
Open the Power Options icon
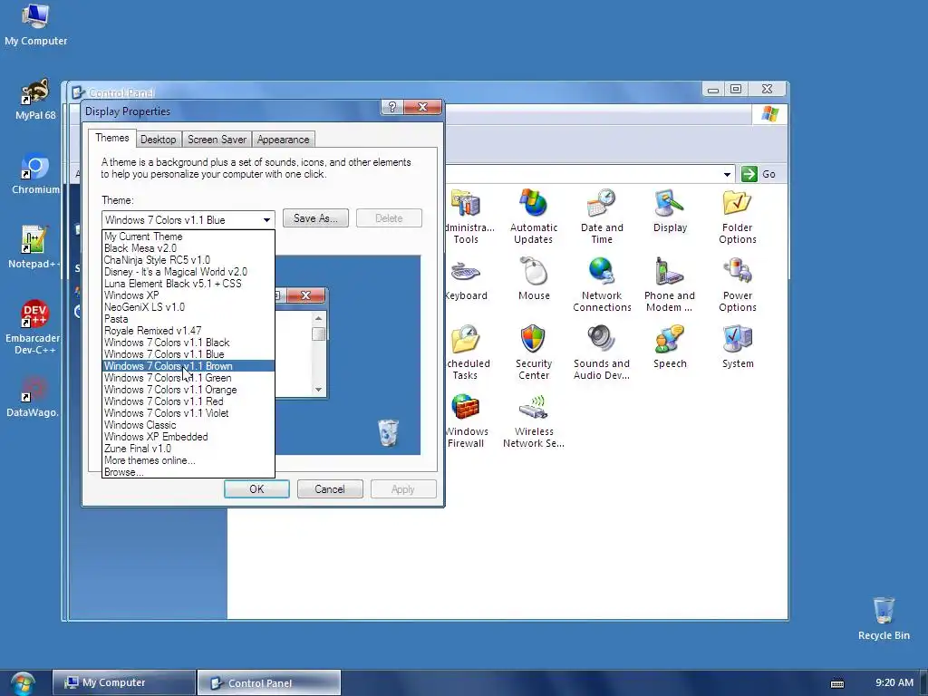coord(737,284)
